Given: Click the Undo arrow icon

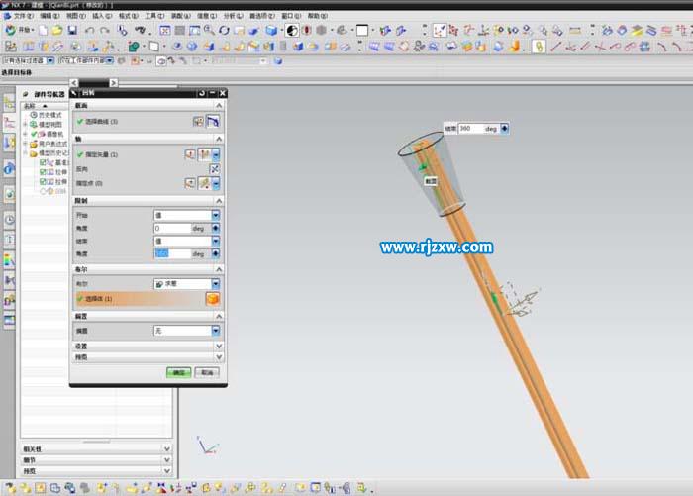Looking at the screenshot, I should tap(91, 31).
